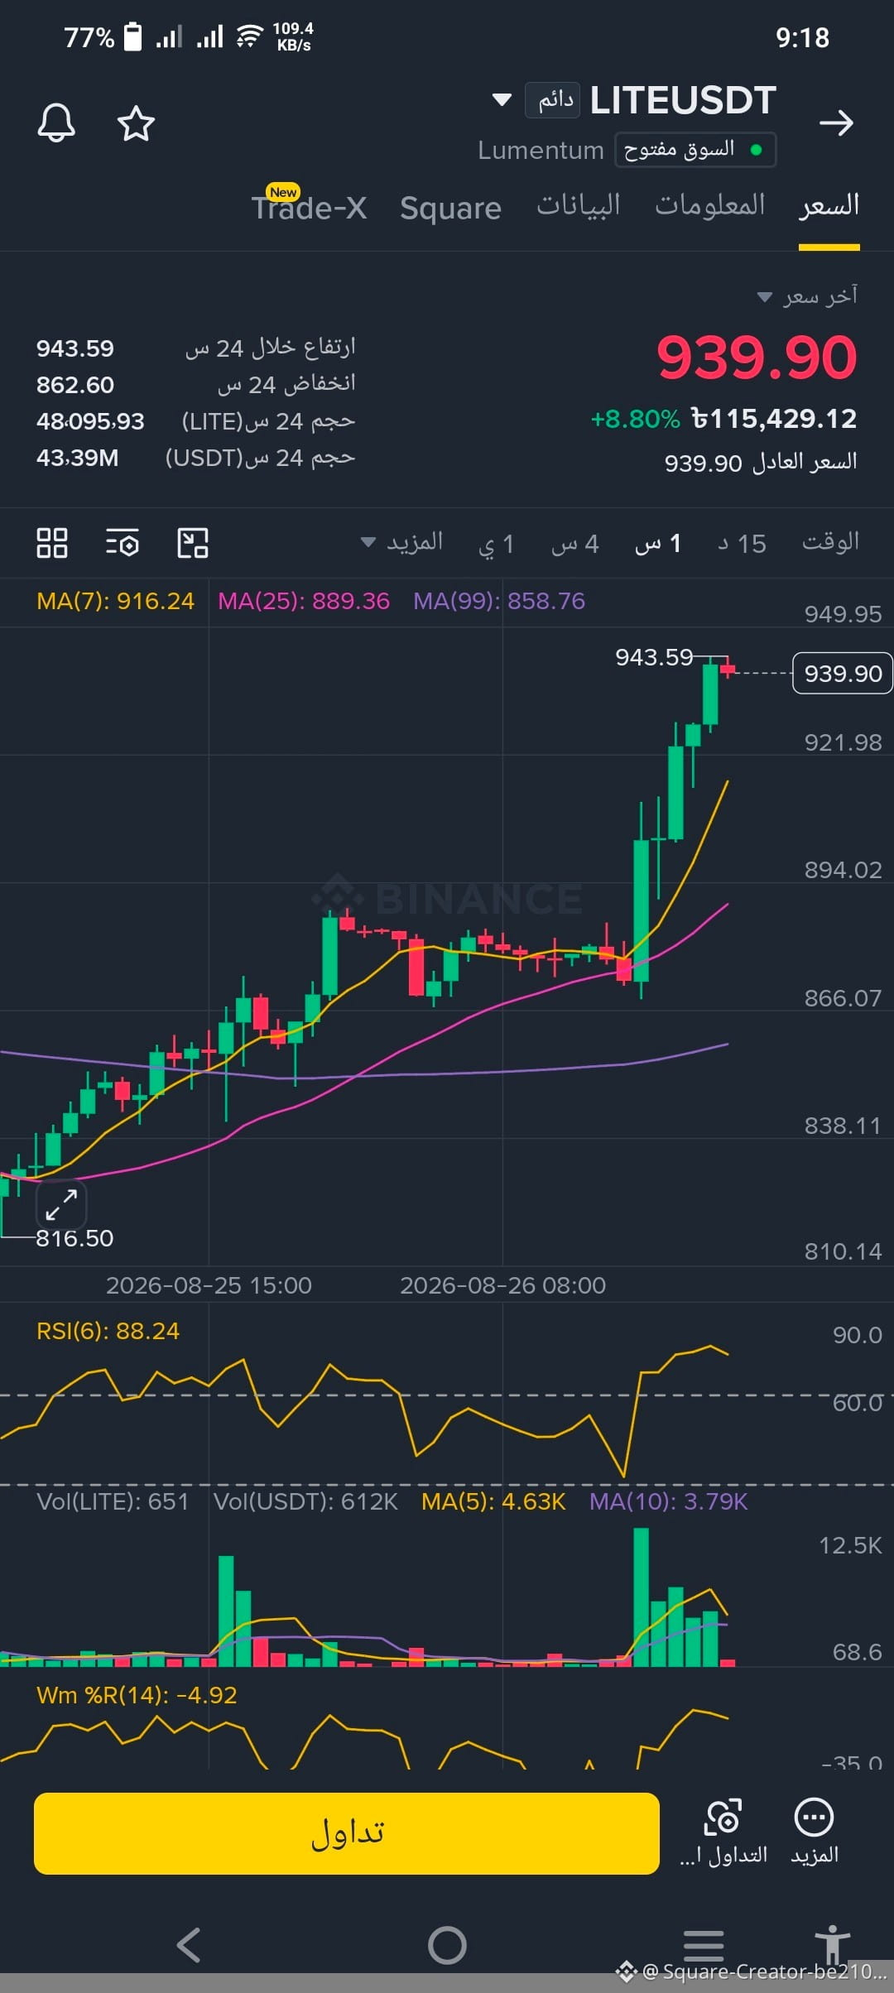894x1993 pixels.
Task: Tap the price alert bell icon
Action: pos(56,123)
